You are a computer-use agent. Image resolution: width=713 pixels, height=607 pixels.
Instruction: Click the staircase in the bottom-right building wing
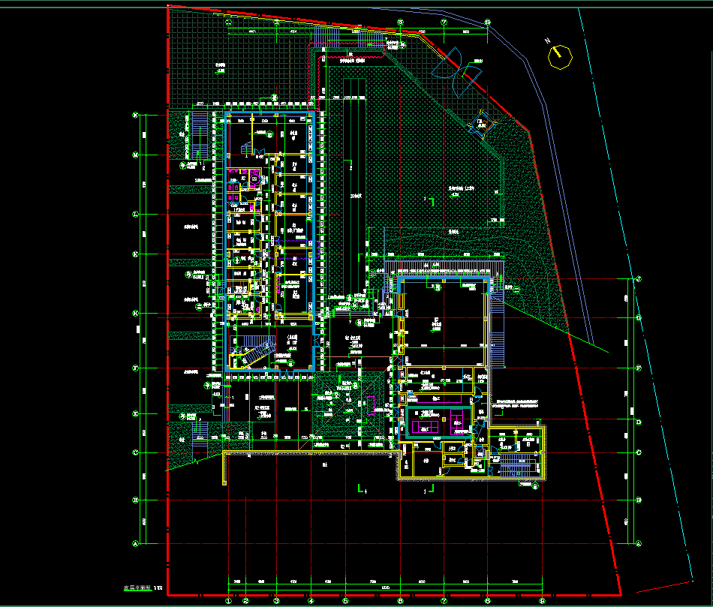[x=516, y=461]
